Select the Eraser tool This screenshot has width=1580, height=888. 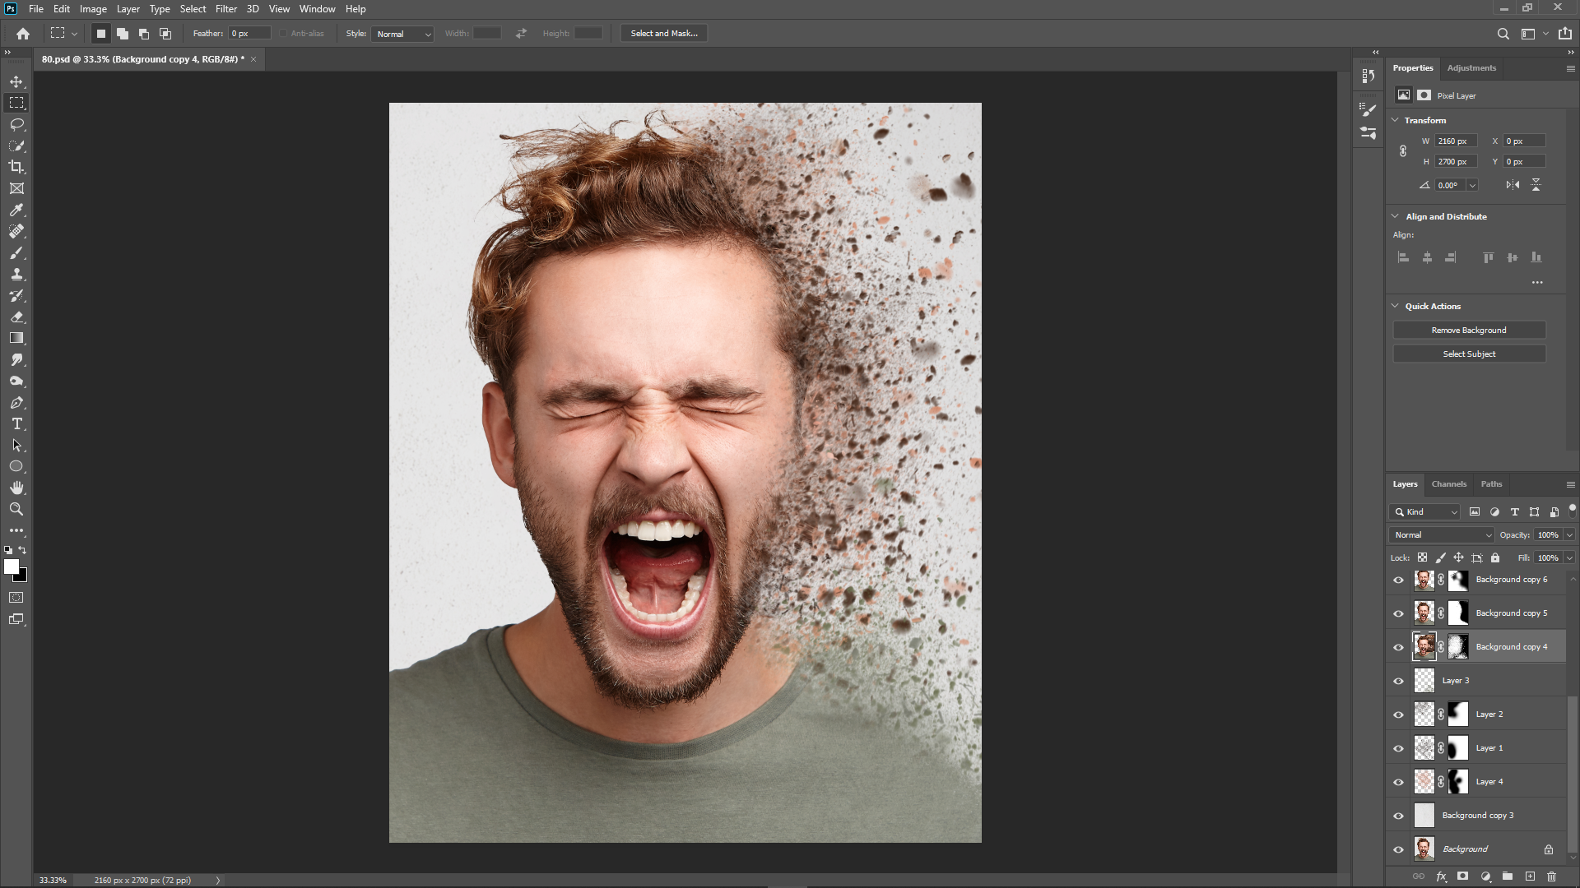tap(16, 317)
